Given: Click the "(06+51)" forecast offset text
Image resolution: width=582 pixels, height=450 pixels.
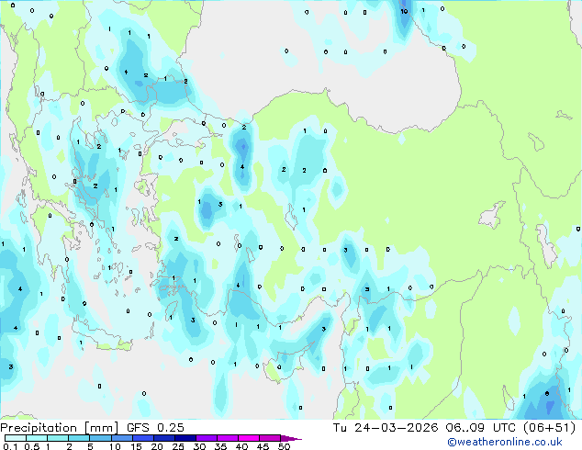Looking at the screenshot, I should [549, 428].
